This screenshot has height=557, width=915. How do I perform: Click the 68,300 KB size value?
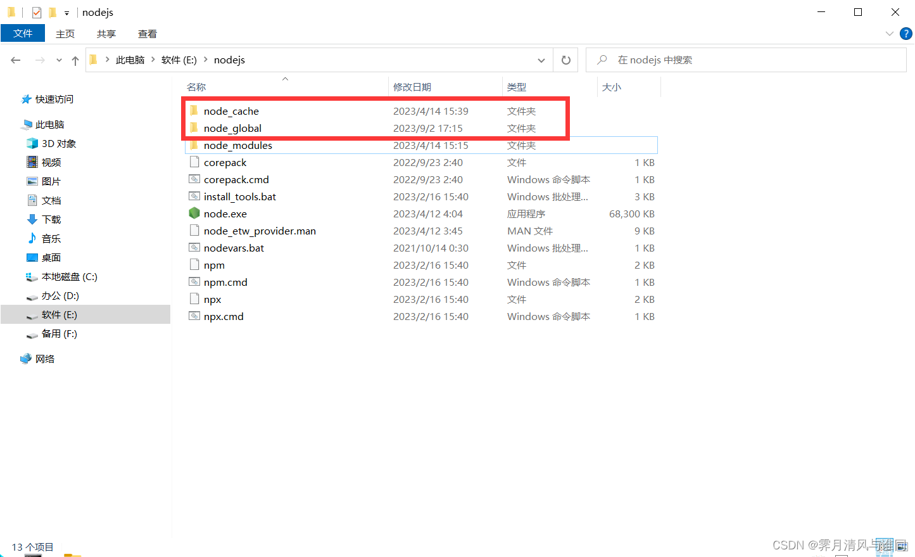click(x=632, y=214)
